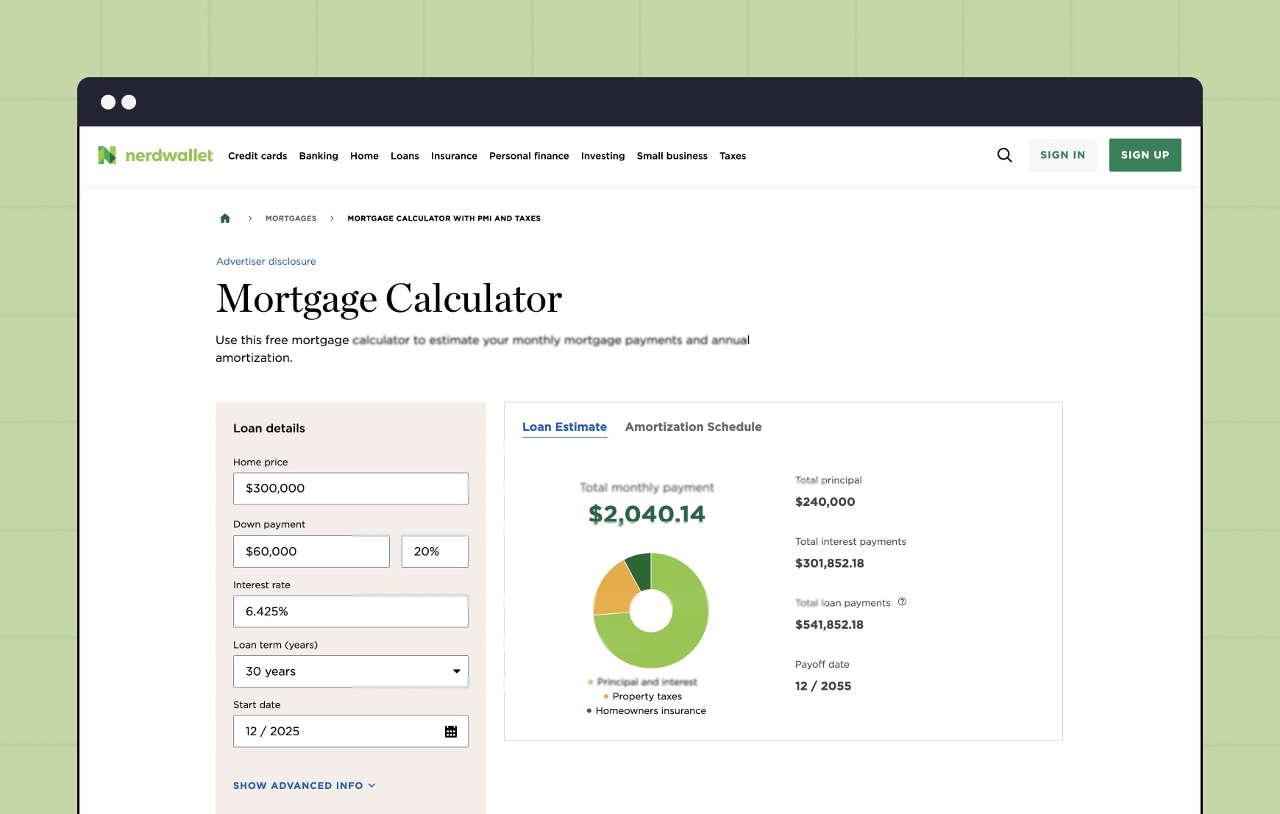Select the Loan Estimate tab
This screenshot has height=814, width=1280.
[x=563, y=426]
